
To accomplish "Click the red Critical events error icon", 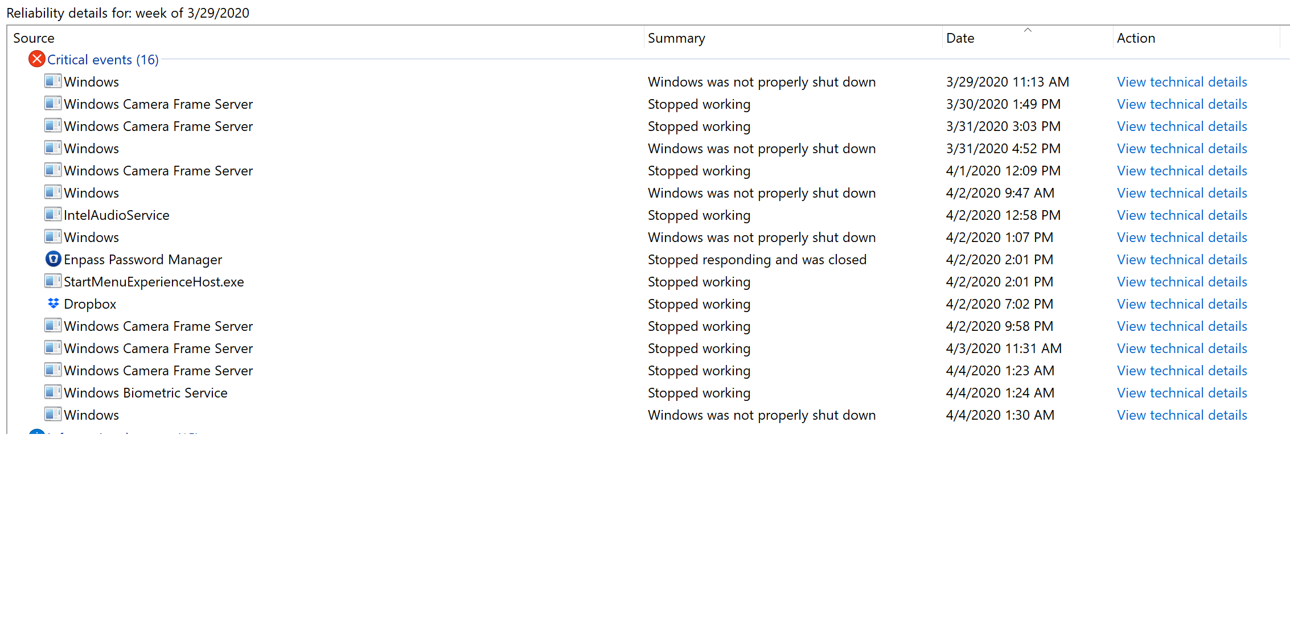I will click(x=37, y=59).
